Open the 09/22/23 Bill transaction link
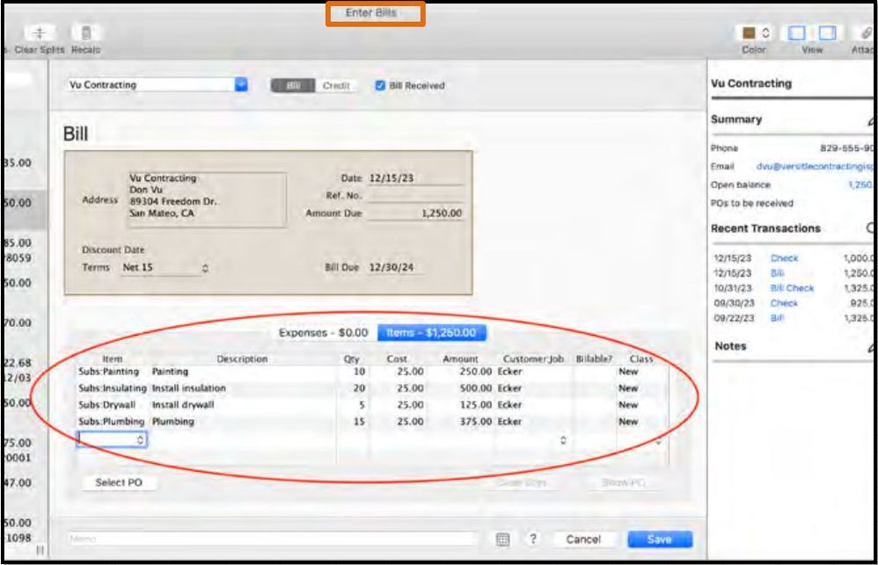 click(x=777, y=318)
